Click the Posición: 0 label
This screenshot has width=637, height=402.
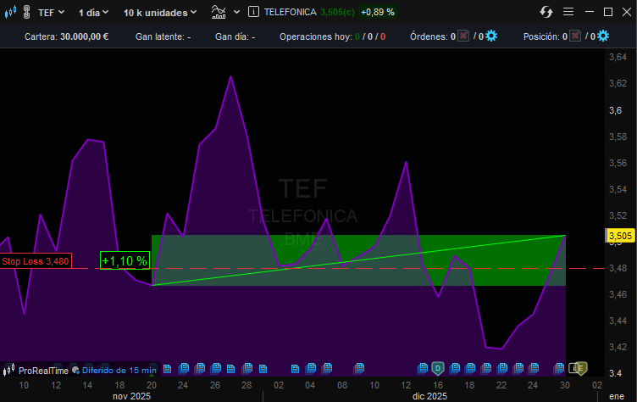pos(546,36)
